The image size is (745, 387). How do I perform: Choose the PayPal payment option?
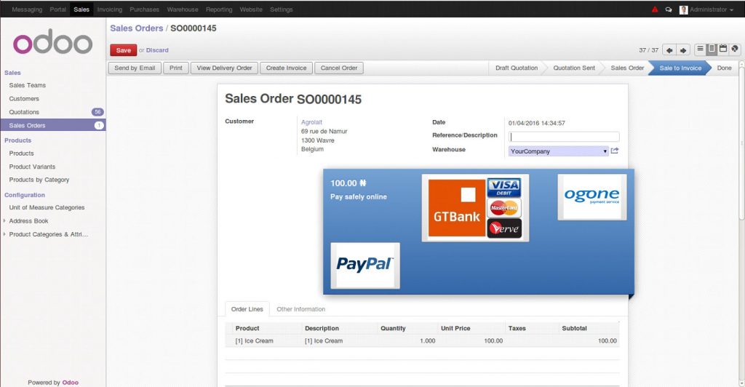pos(364,265)
